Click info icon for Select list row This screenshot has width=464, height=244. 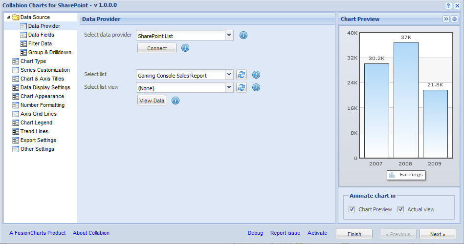pos(256,75)
